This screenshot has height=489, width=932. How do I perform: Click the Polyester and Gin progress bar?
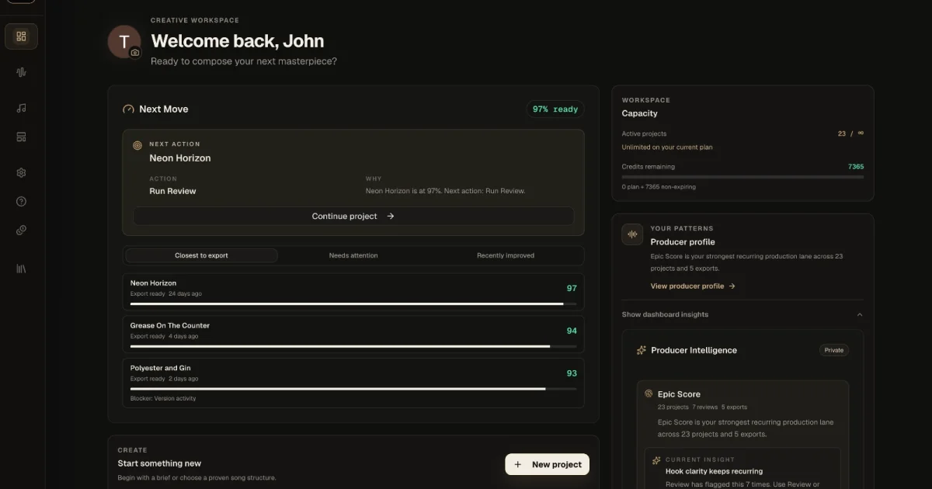353,388
